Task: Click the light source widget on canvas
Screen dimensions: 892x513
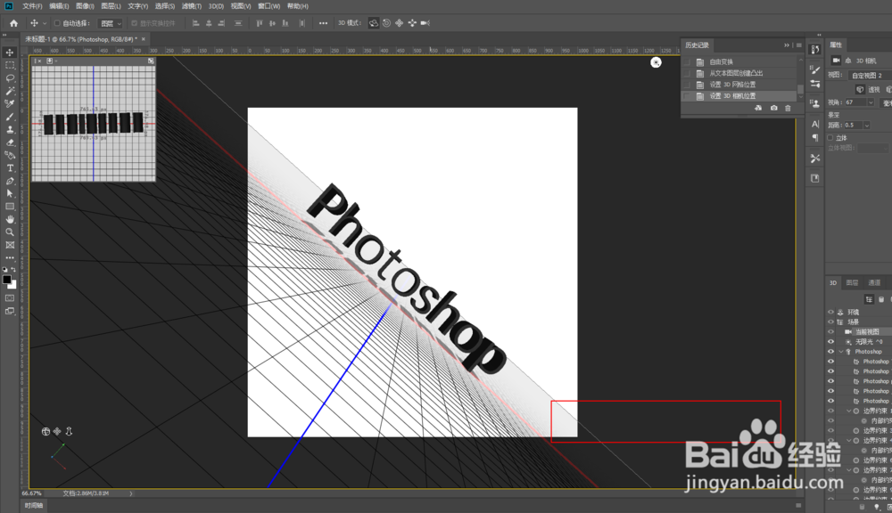Action: (656, 62)
